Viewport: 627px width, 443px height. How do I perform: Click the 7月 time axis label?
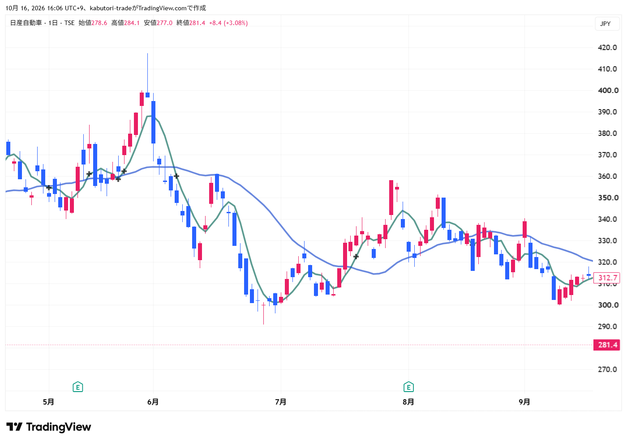point(281,402)
